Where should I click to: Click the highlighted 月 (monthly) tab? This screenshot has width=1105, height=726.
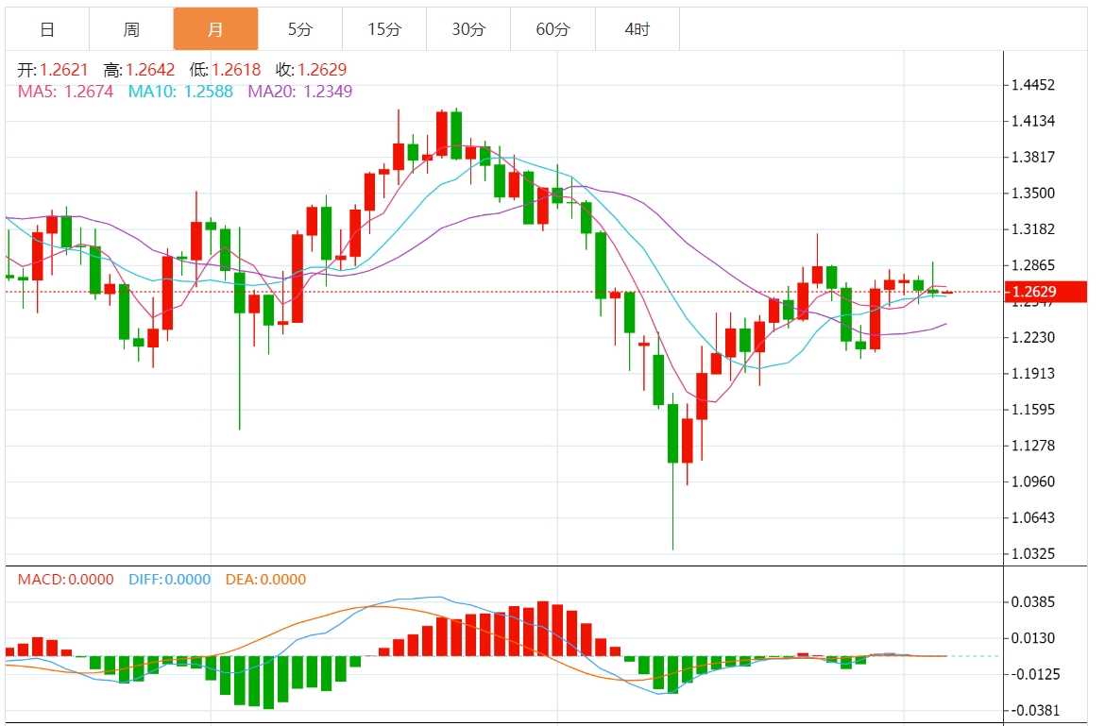[215, 29]
